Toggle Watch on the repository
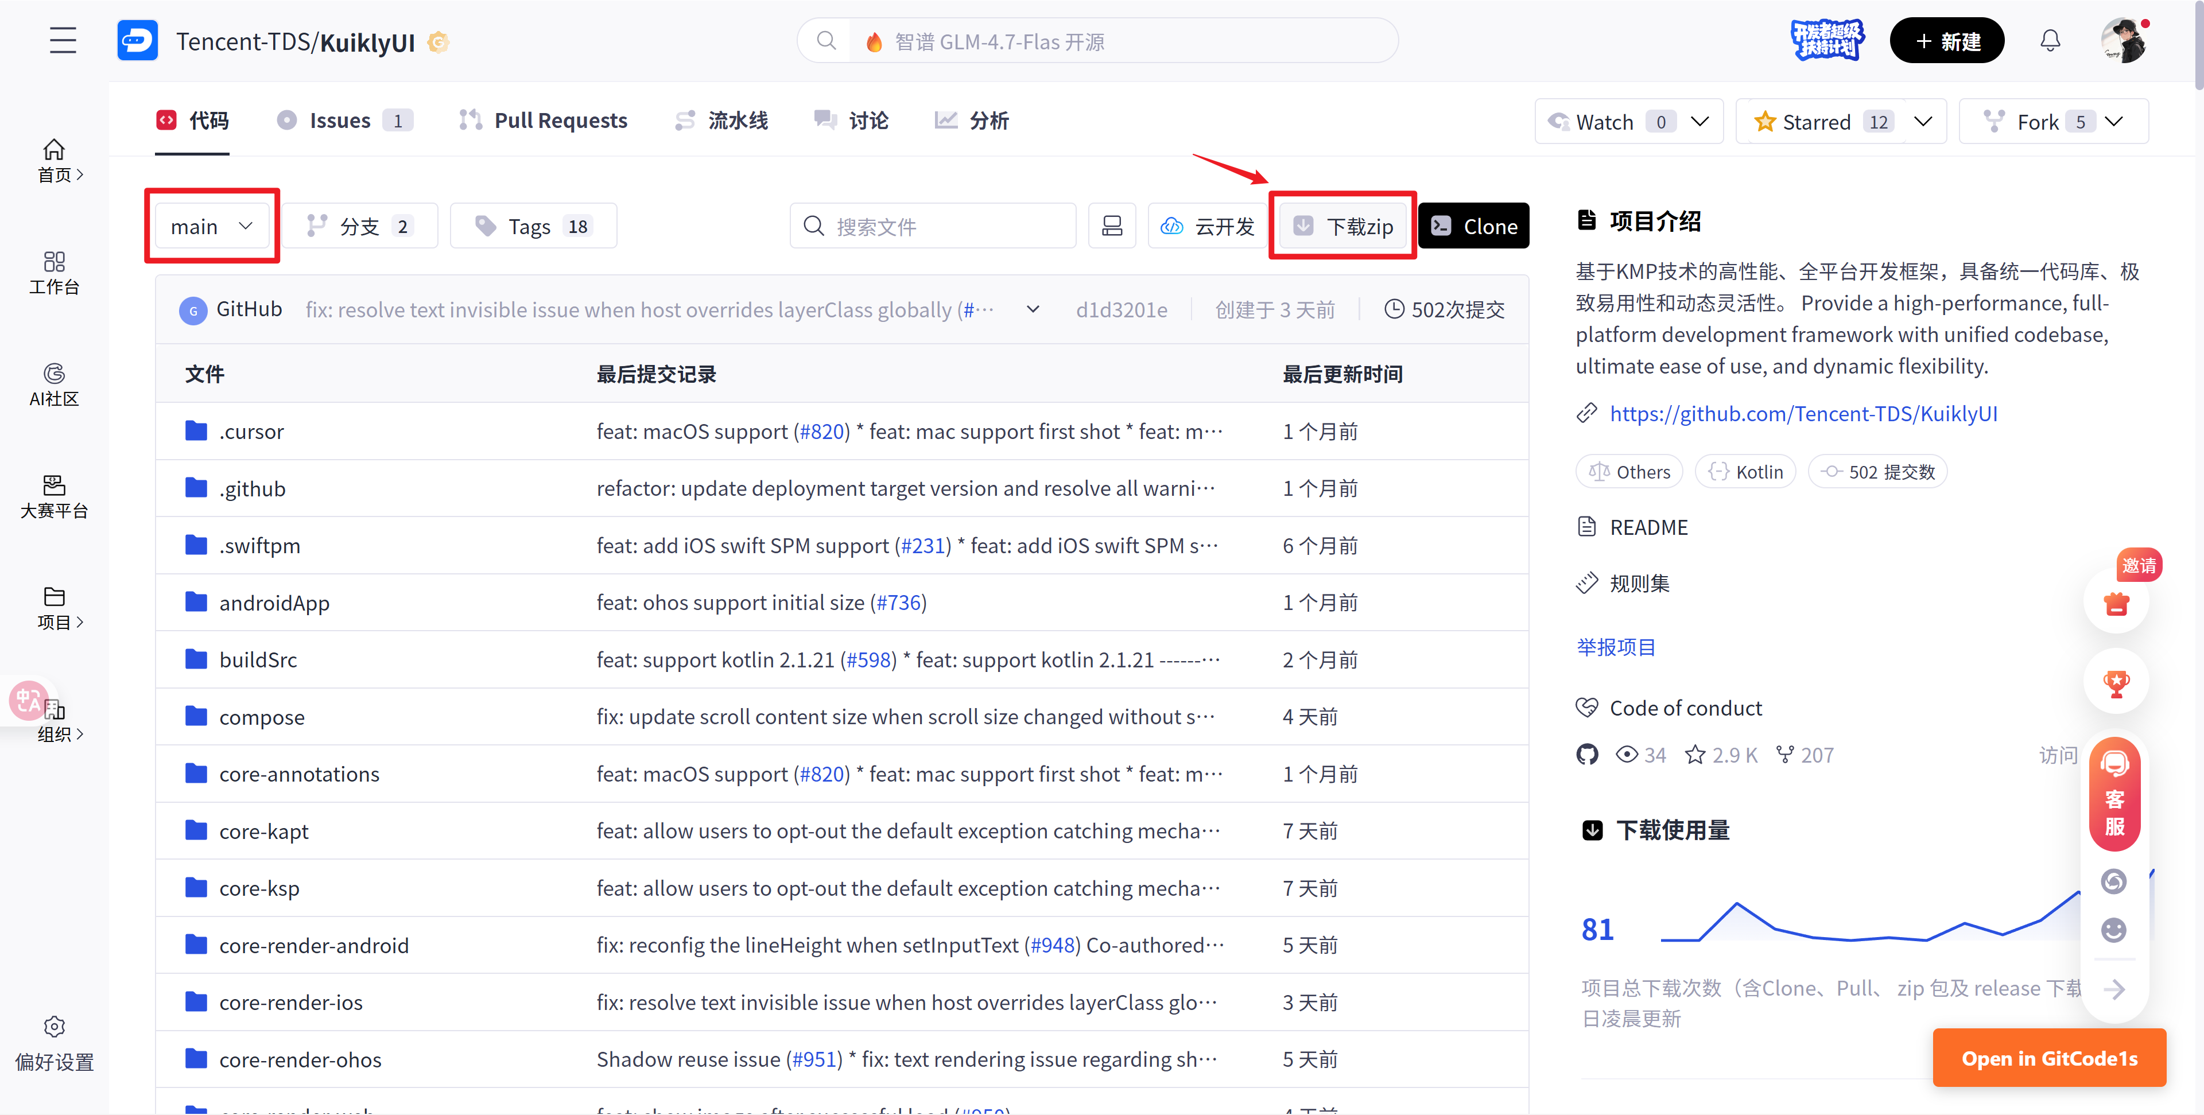 coord(1604,122)
